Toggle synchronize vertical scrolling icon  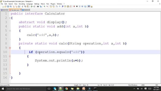click(x=51, y=7)
